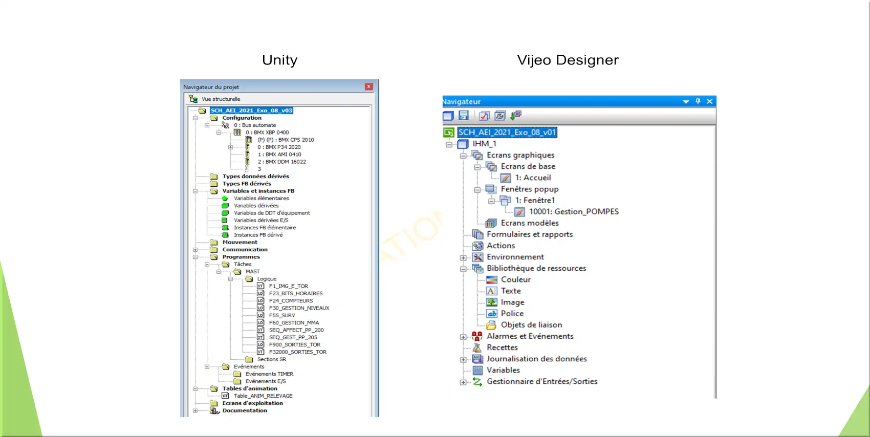Open section F24_COMPTEURS
This screenshot has width=870, height=437.
291,301
